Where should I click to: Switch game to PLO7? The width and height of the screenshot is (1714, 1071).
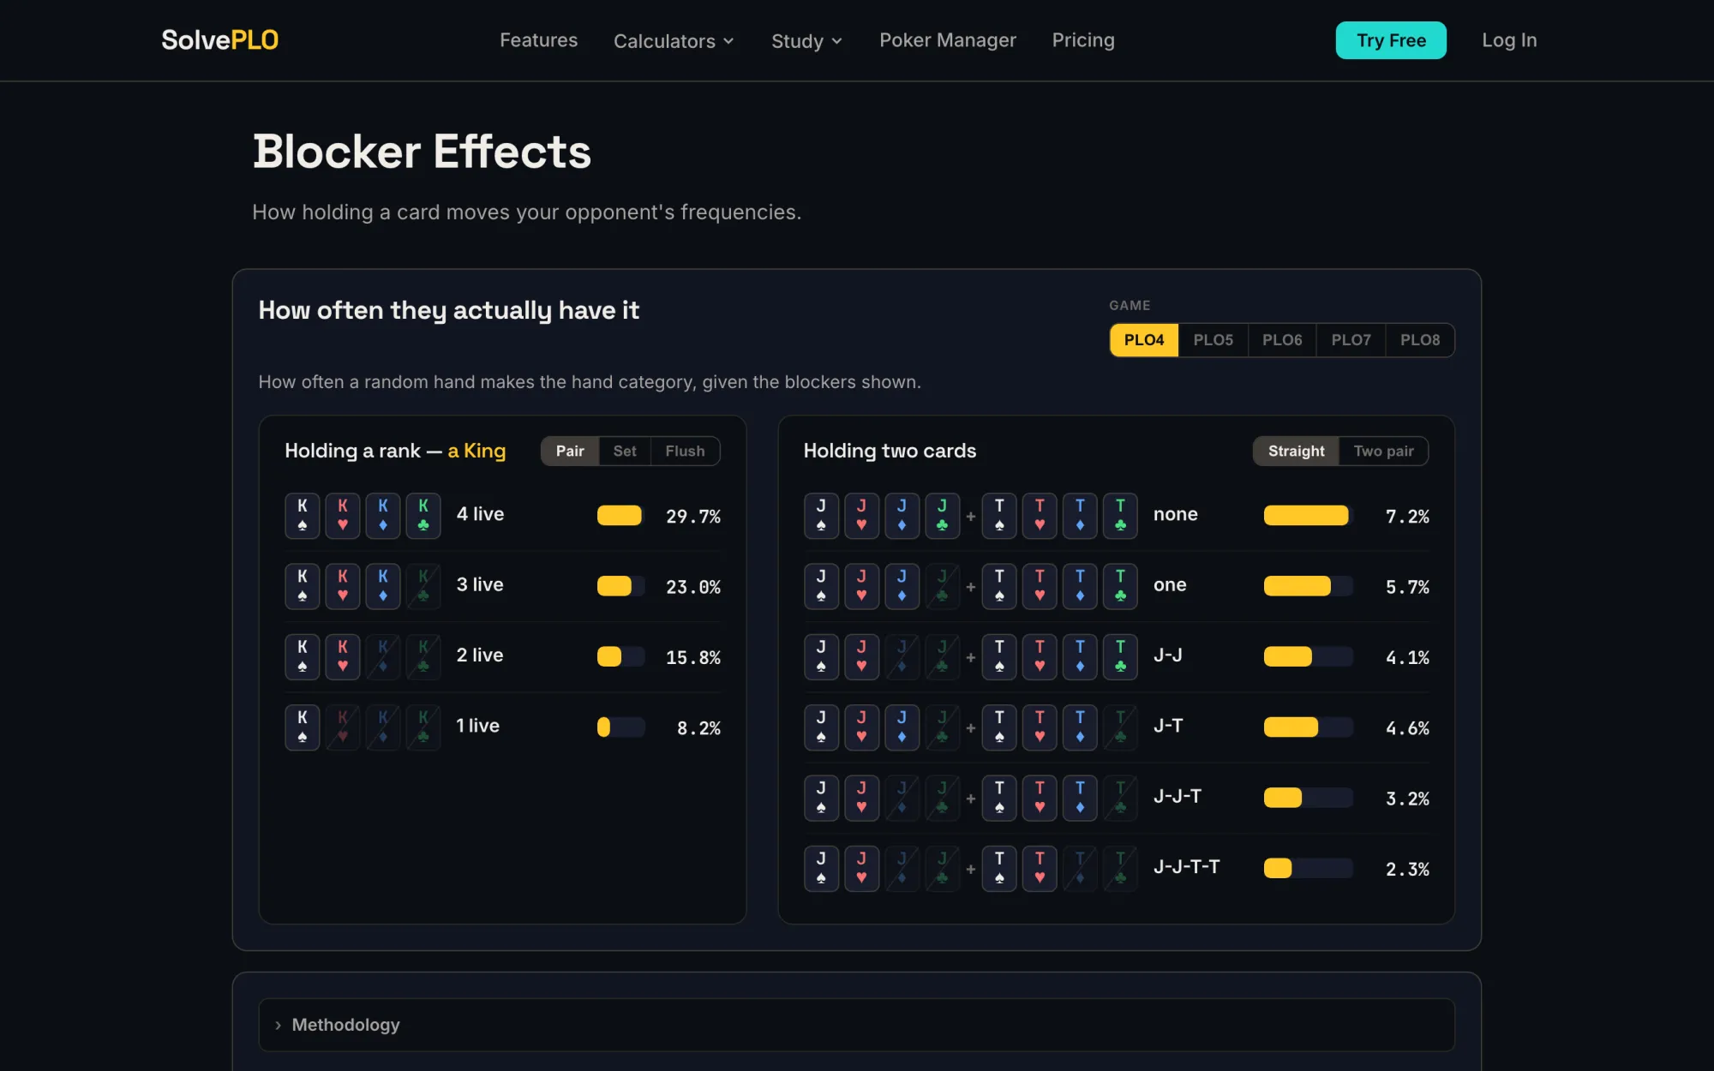[1351, 340]
